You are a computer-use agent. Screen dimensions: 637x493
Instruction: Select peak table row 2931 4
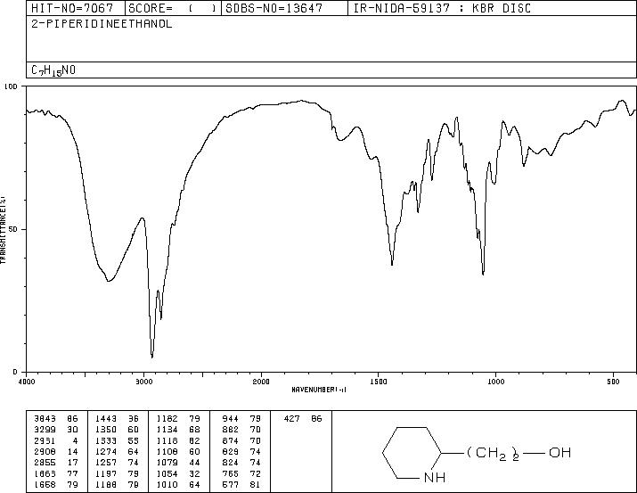click(x=56, y=440)
